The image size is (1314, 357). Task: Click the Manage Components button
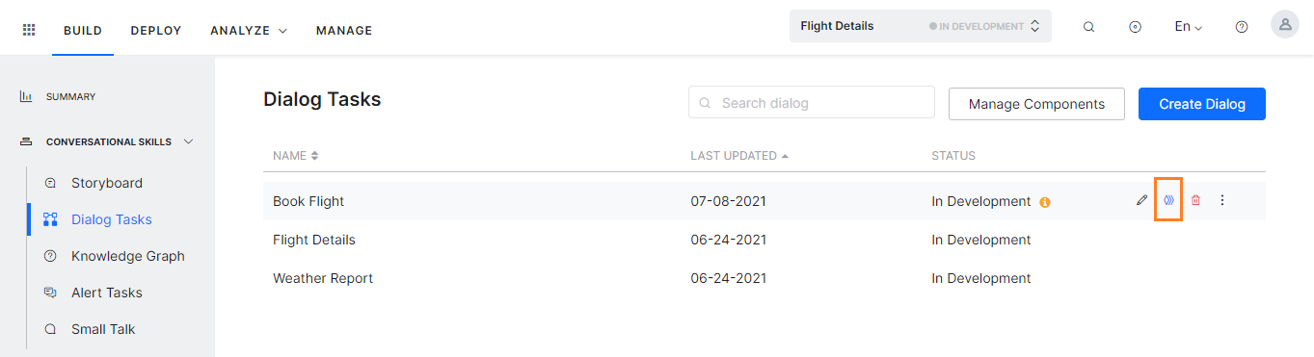pyautogui.click(x=1036, y=104)
